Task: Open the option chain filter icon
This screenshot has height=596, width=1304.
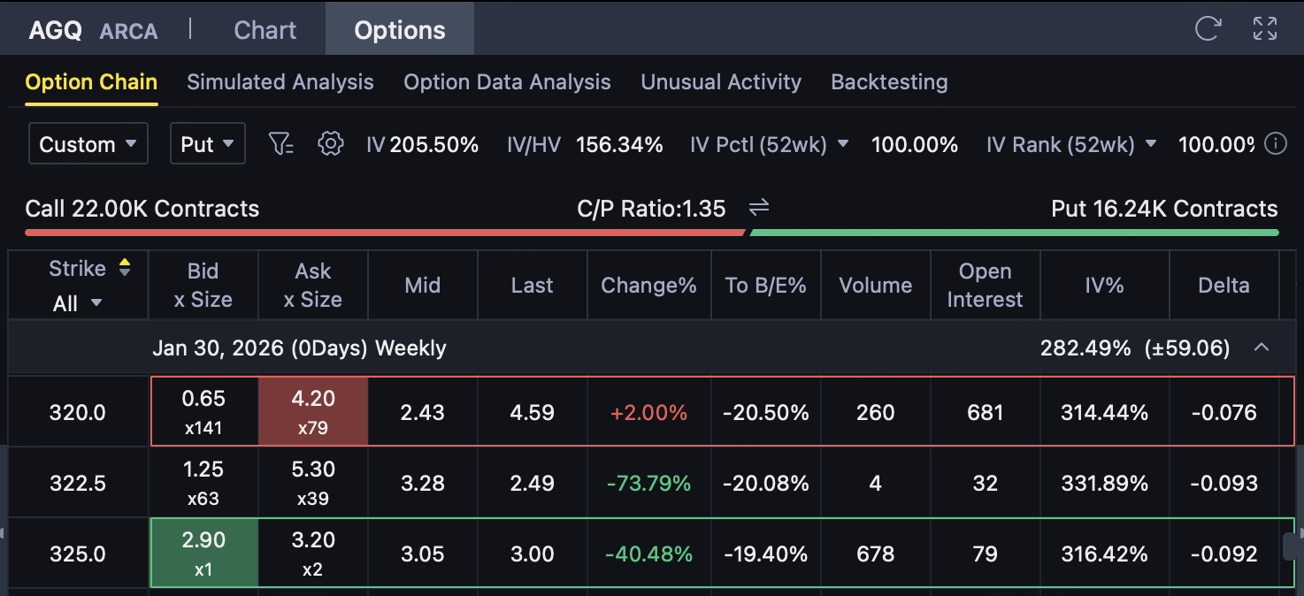Action: tap(280, 143)
